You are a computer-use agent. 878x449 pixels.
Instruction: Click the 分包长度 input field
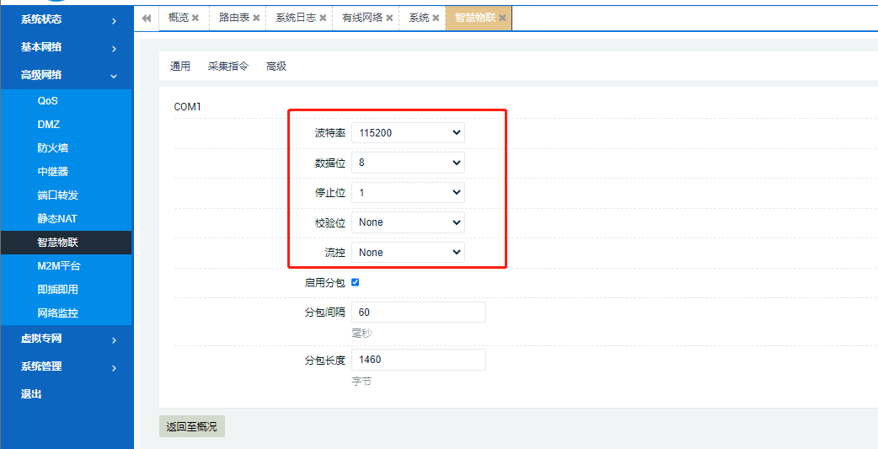[418, 360]
